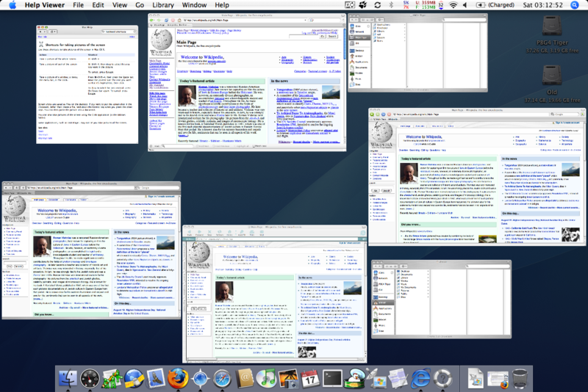Launch Terminal from the dock

coord(333,378)
